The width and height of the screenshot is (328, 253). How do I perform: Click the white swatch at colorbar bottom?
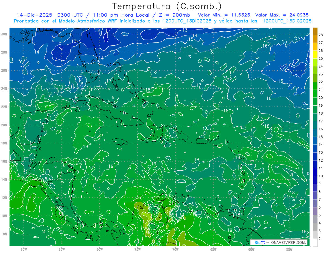(315, 242)
